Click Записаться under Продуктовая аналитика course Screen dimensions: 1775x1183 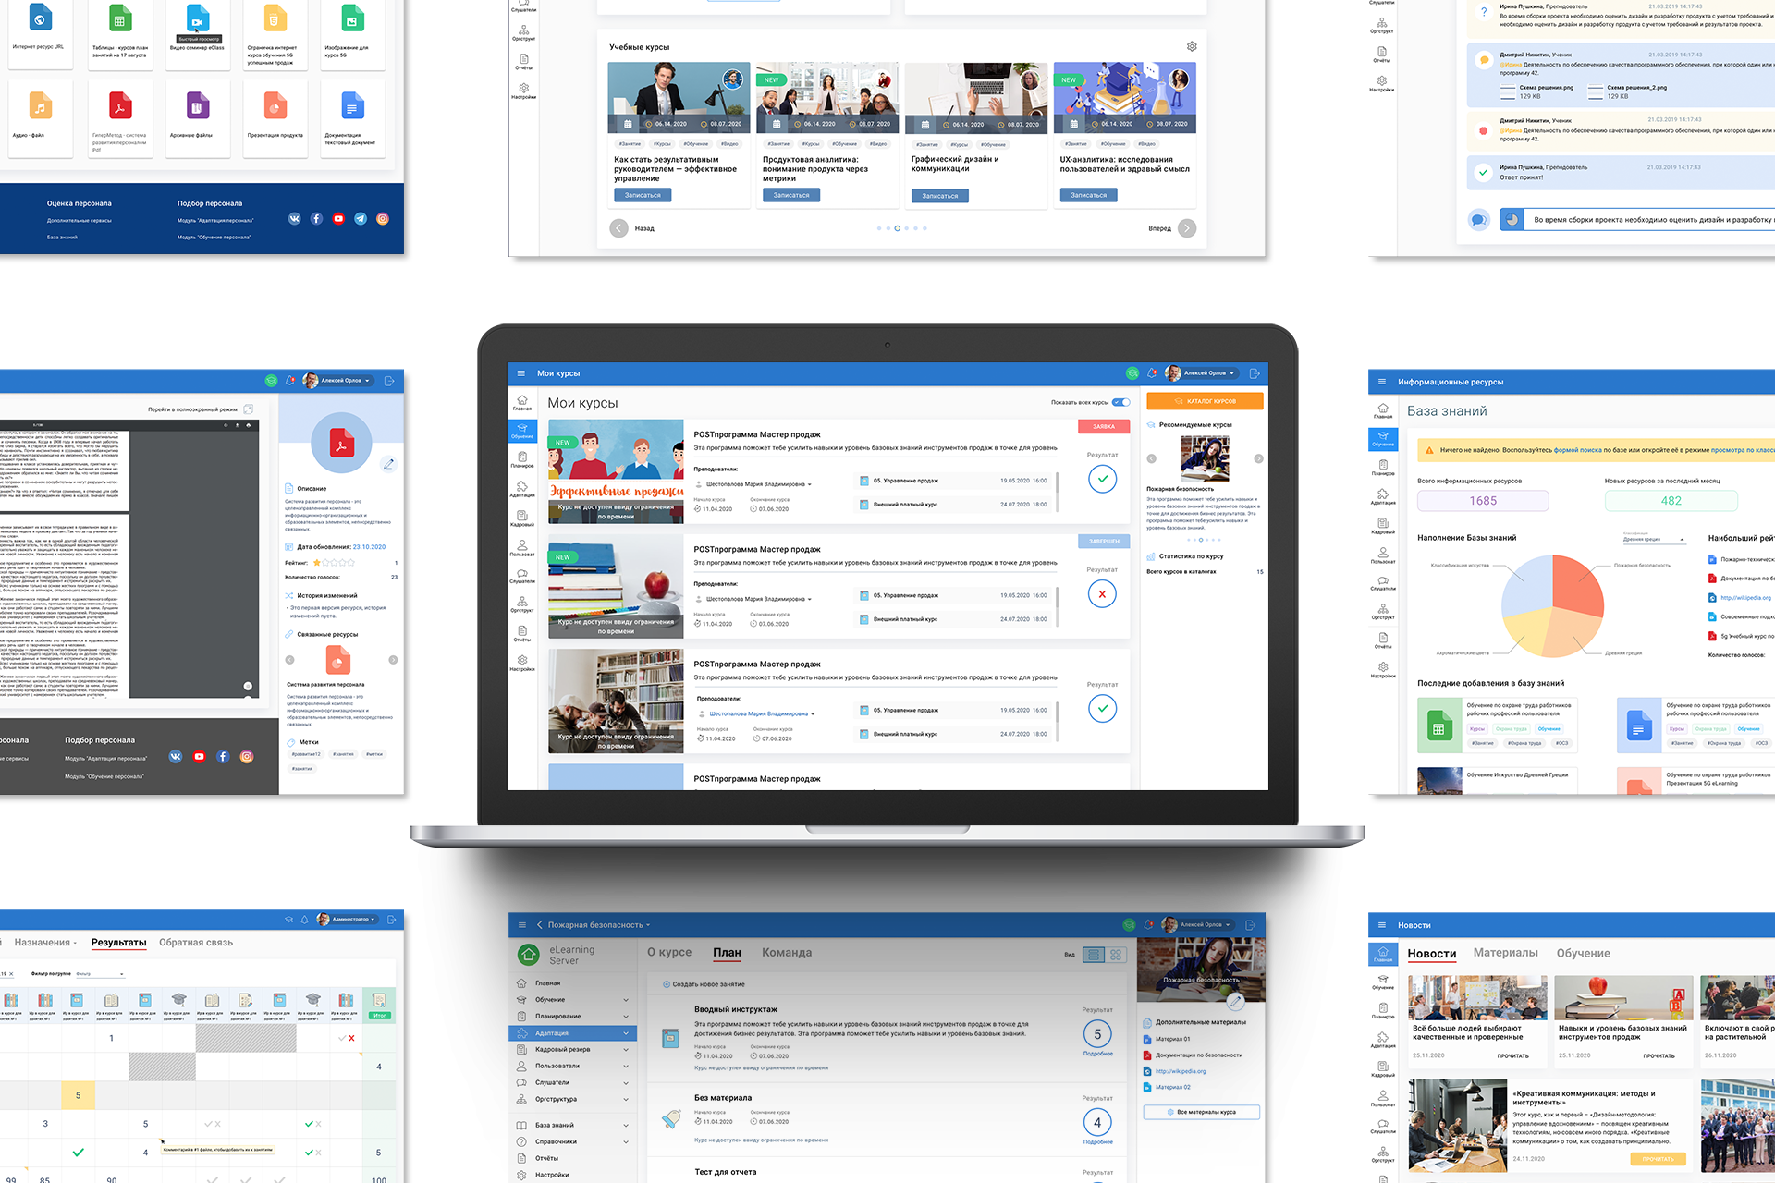pyautogui.click(x=791, y=195)
